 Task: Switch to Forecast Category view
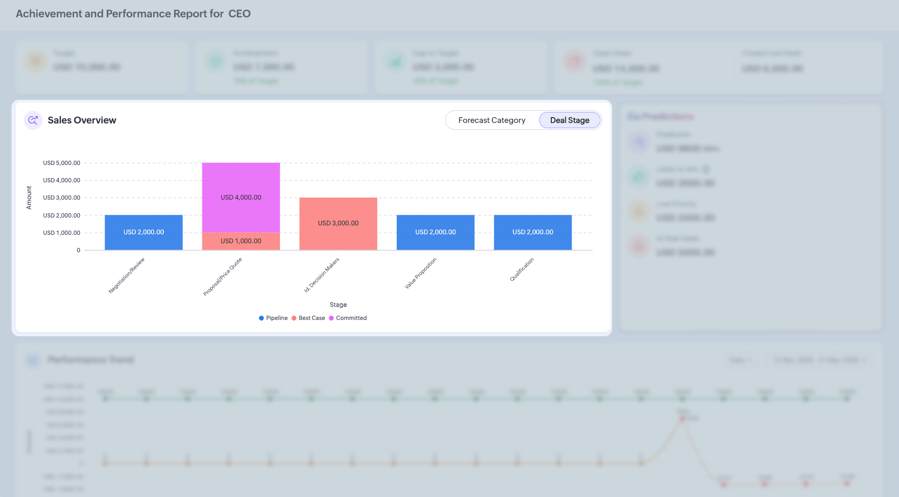click(x=492, y=120)
